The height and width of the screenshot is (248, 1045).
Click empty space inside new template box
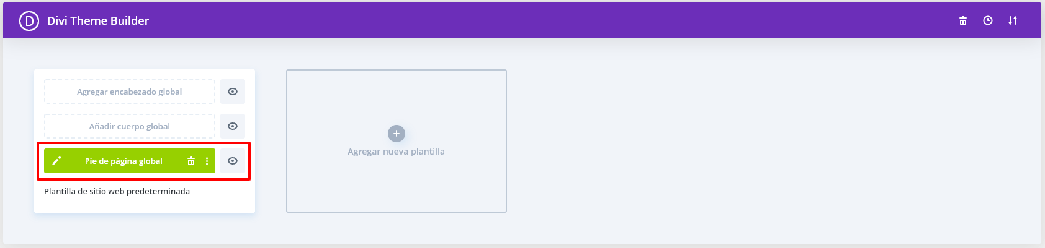397,186
